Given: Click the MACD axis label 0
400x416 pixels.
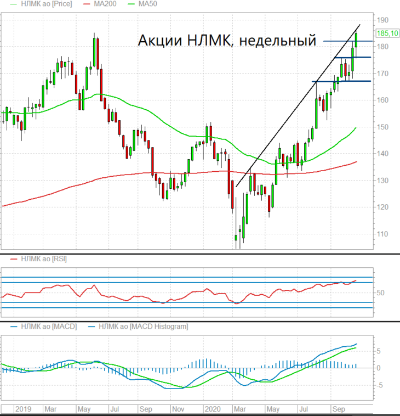Looking at the screenshot, I should 379,368.
